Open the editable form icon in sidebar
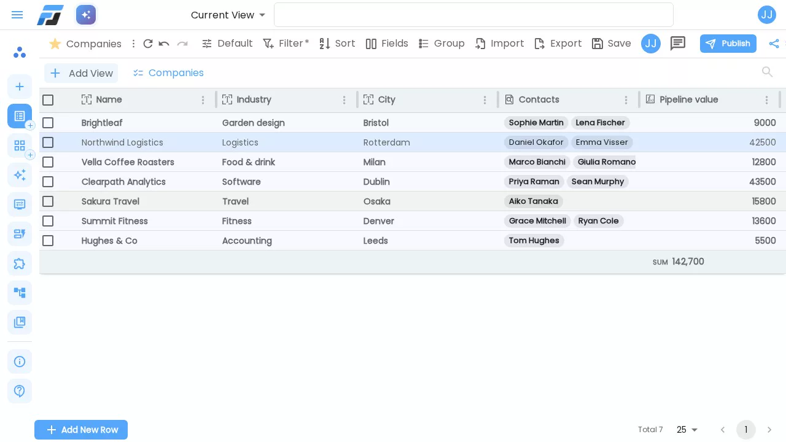 pos(20,234)
